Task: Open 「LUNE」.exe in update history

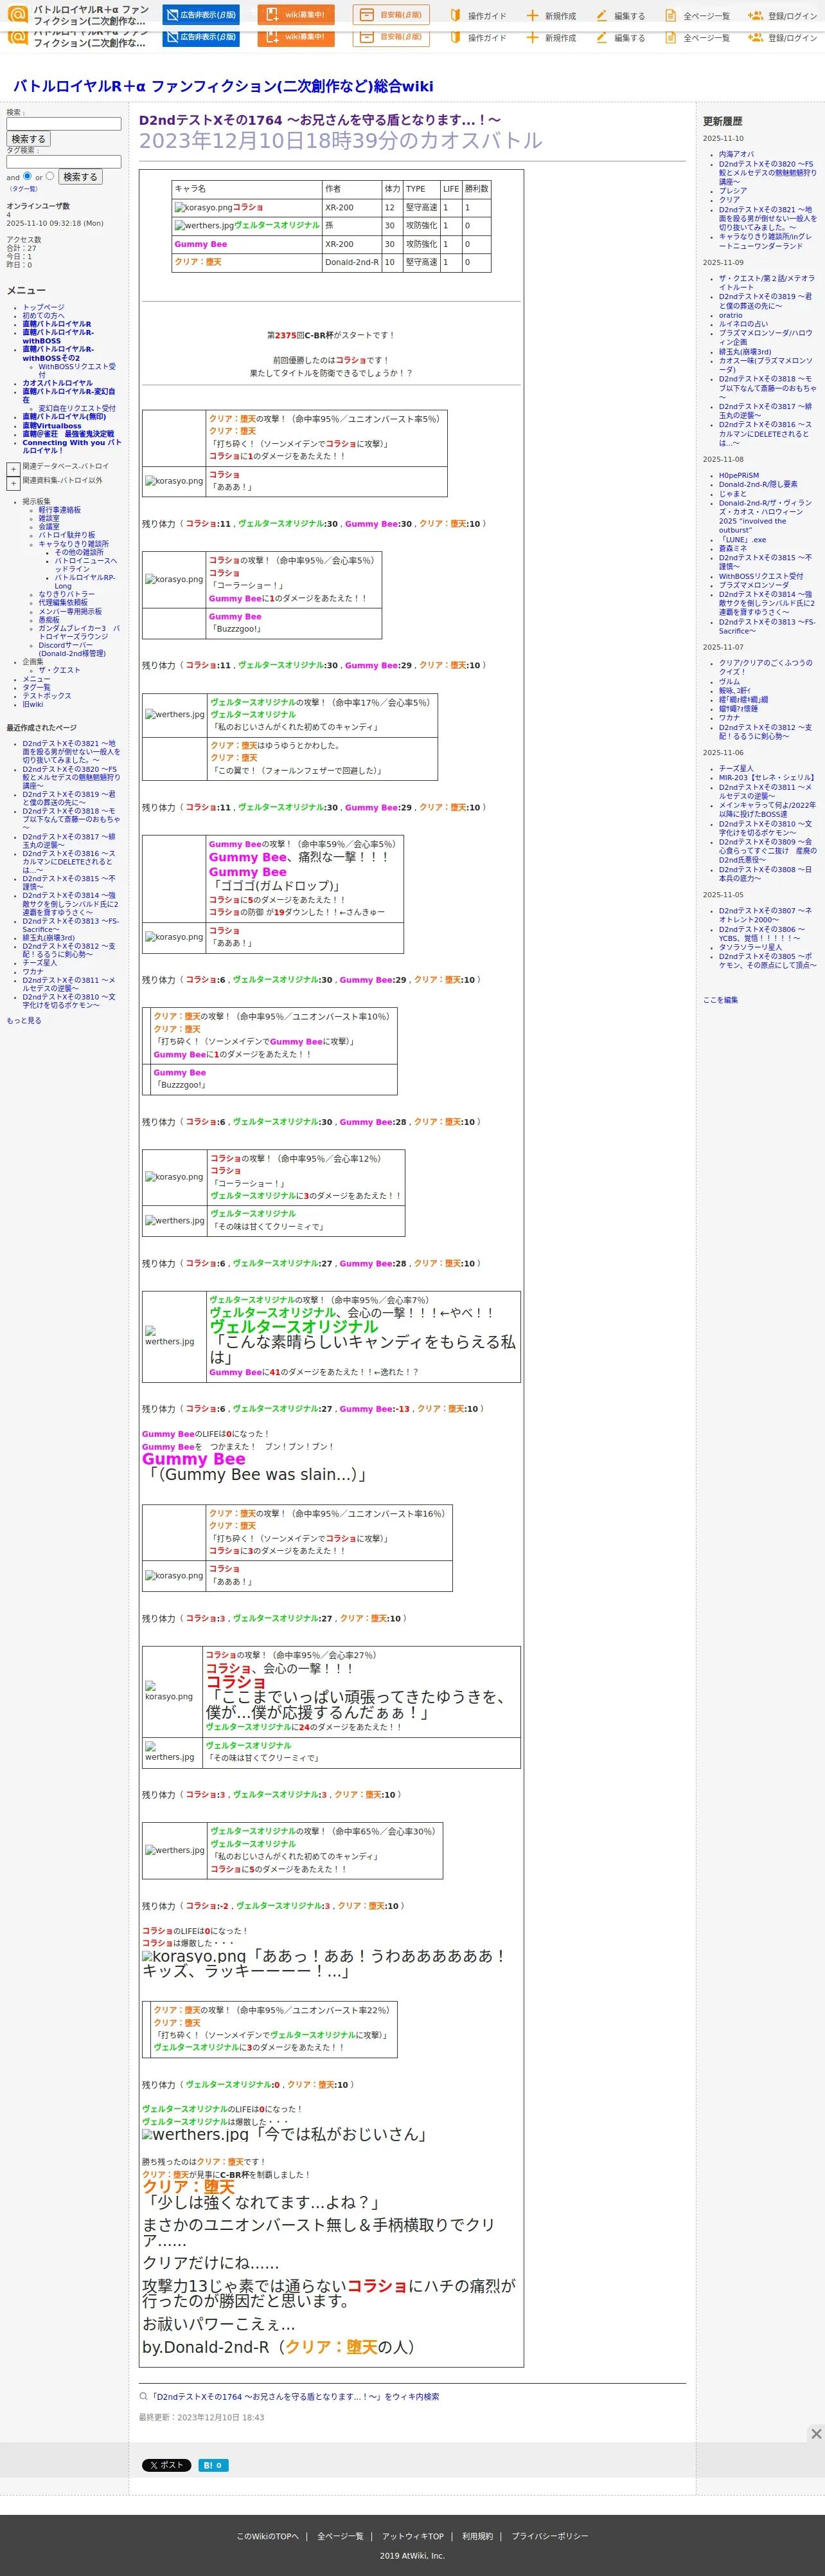Action: [x=743, y=540]
